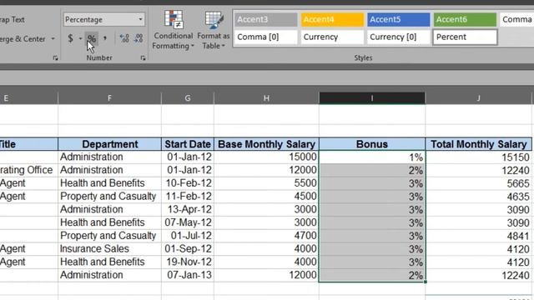Click start date 13-Apr-12 cell
Image resolution: width=534 pixels, height=300 pixels.
pyautogui.click(x=188, y=209)
